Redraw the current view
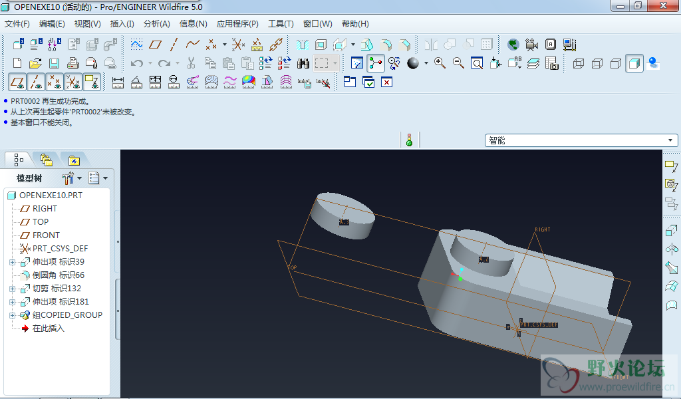681x399 pixels. click(x=357, y=63)
